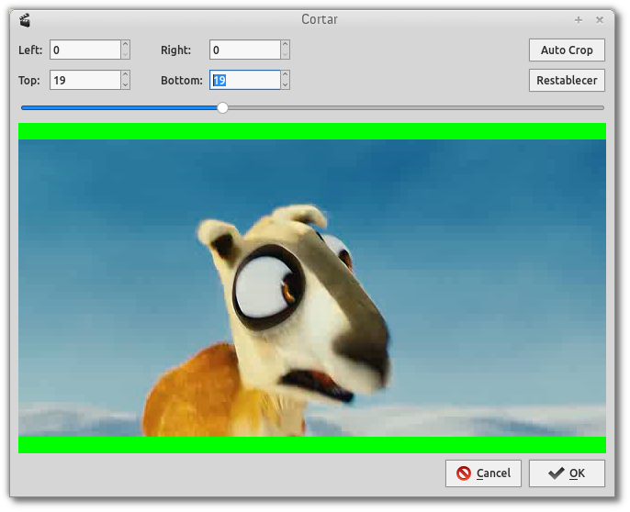Cancel the crop dialog

483,473
